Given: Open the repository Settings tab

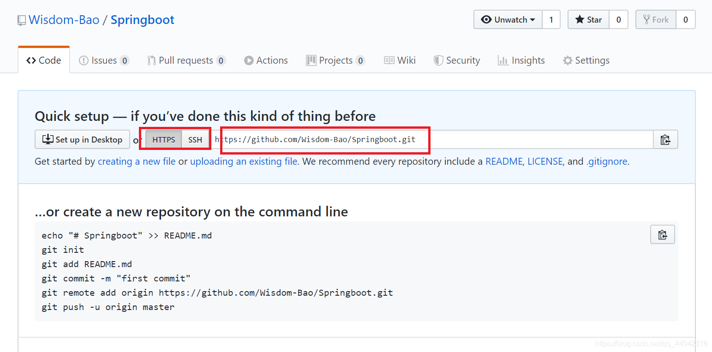Looking at the screenshot, I should [586, 60].
